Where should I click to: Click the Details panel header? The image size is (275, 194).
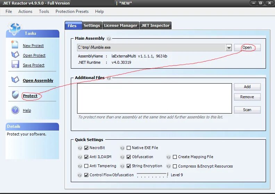pos(32,126)
